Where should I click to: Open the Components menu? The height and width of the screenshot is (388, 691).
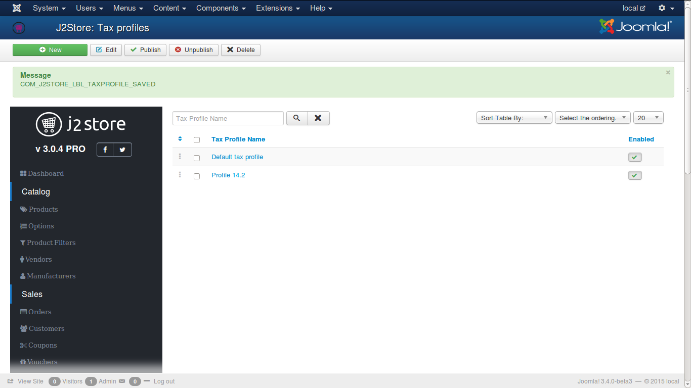click(221, 8)
